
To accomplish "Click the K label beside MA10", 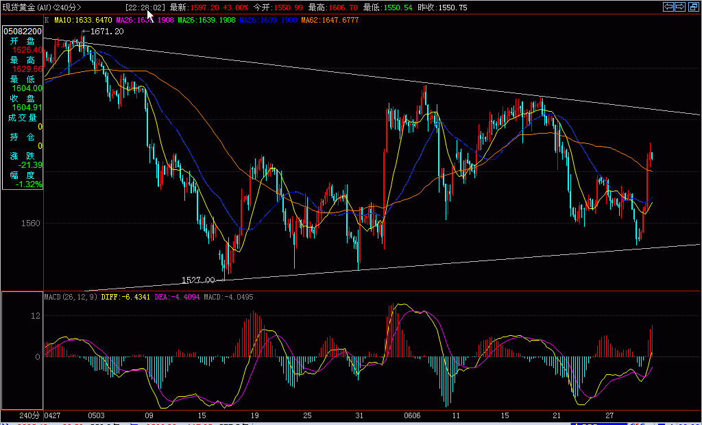I will [x=47, y=20].
